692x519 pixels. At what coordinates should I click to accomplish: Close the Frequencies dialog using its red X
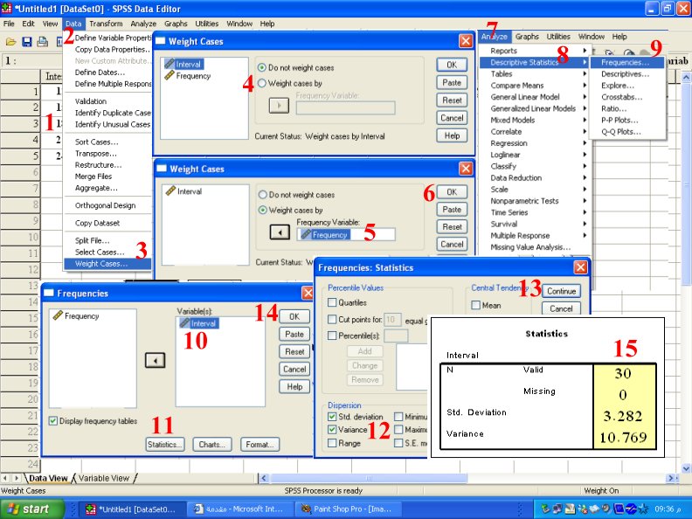[x=308, y=293]
